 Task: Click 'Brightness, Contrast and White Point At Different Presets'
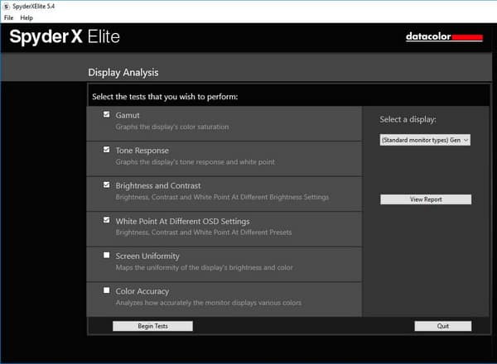click(x=204, y=232)
